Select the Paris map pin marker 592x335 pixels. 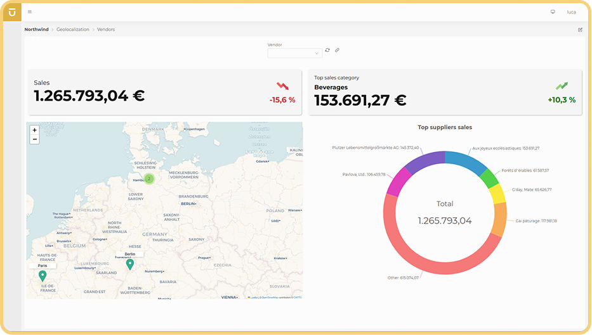tap(43, 275)
